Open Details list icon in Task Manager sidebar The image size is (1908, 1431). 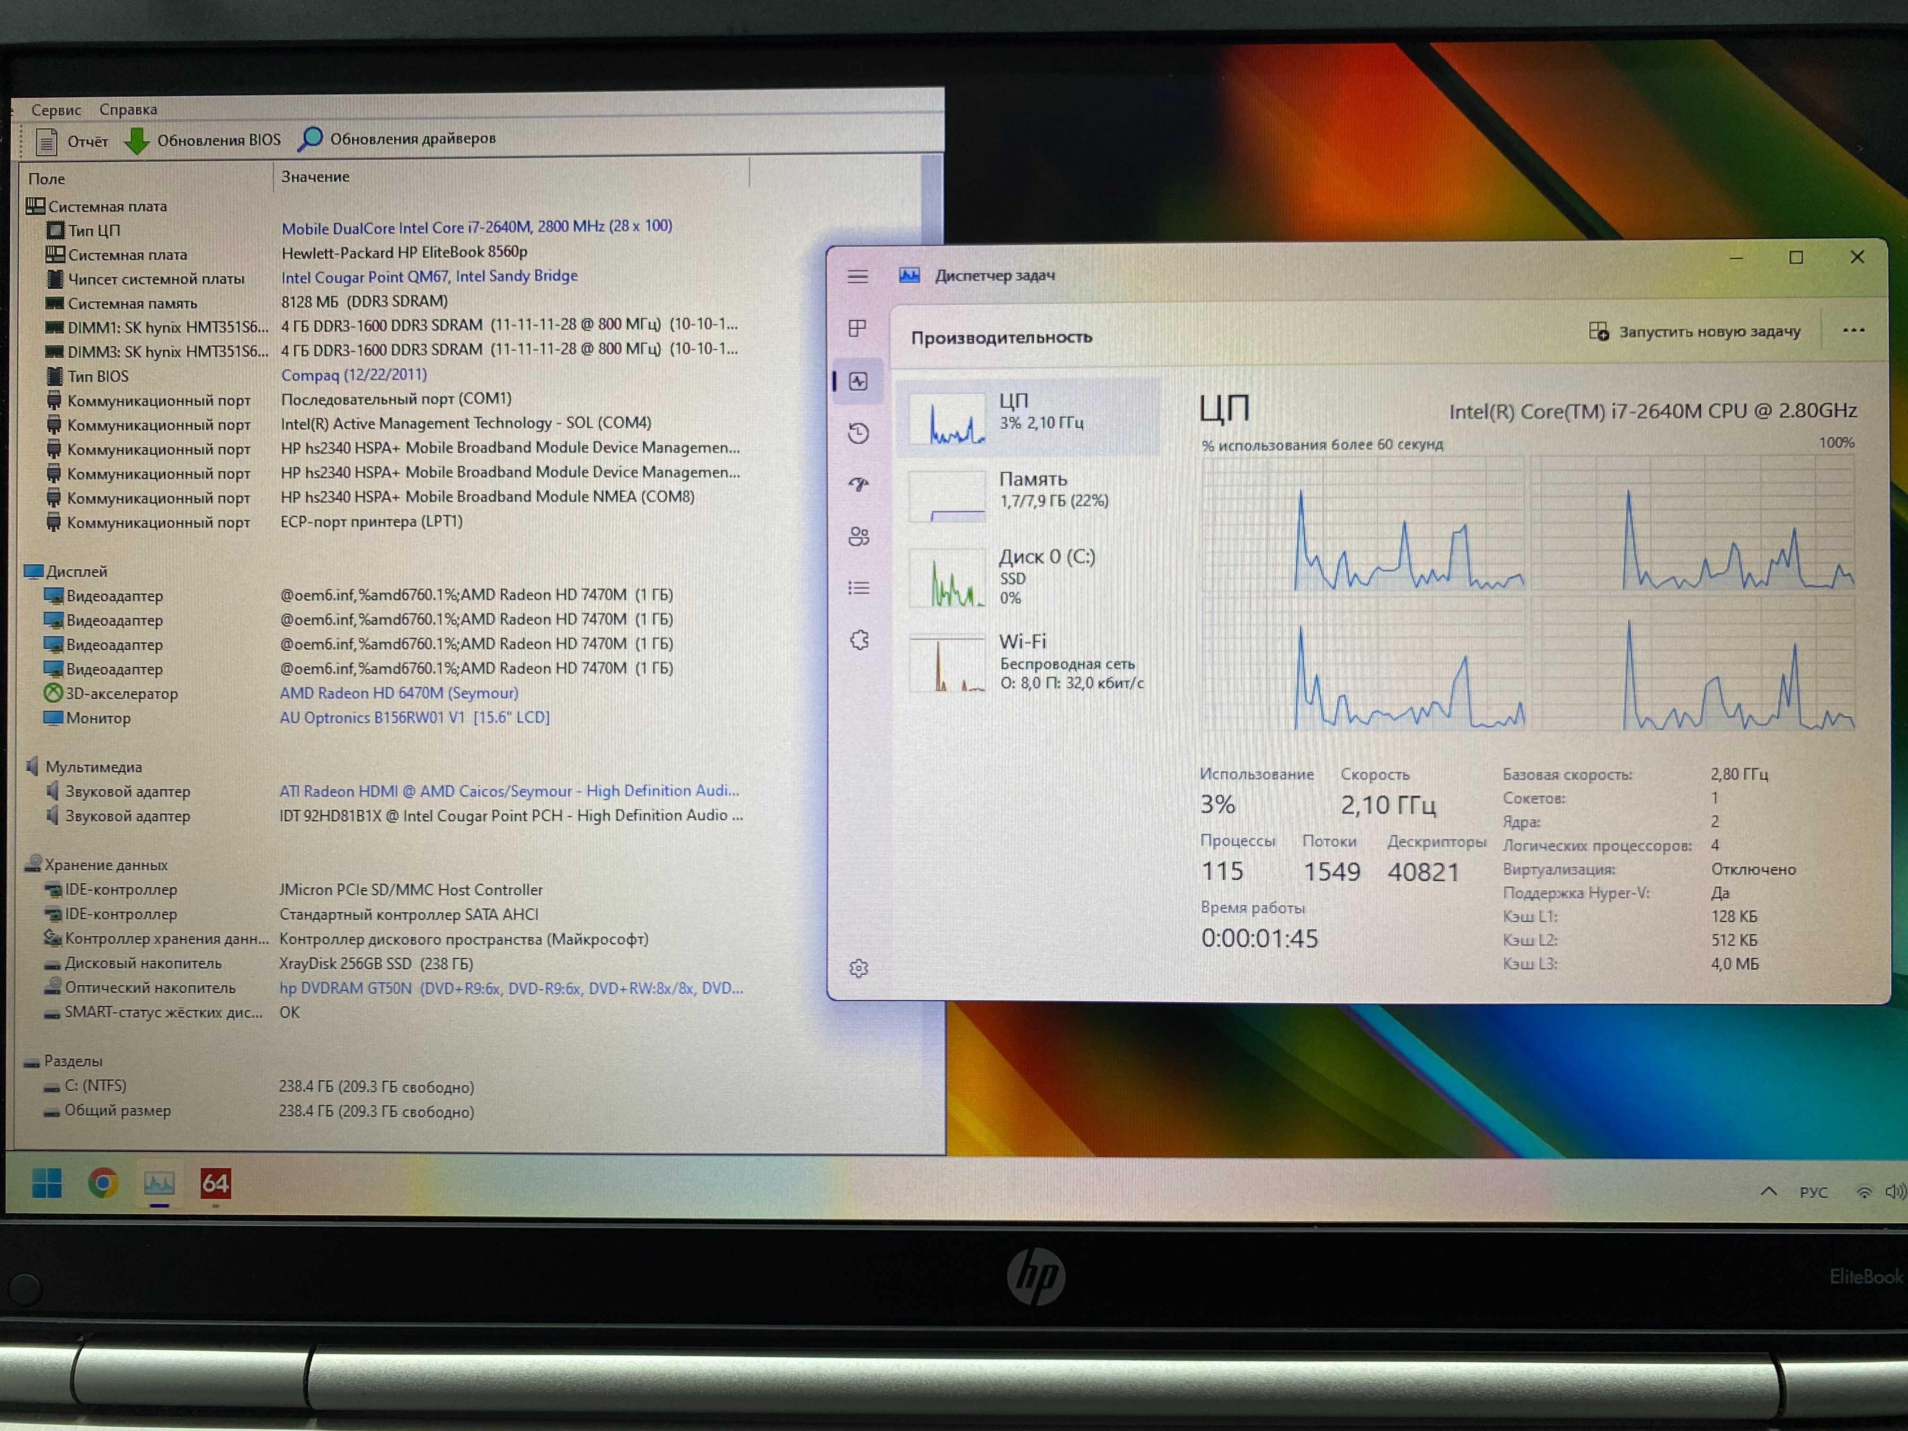coord(858,588)
